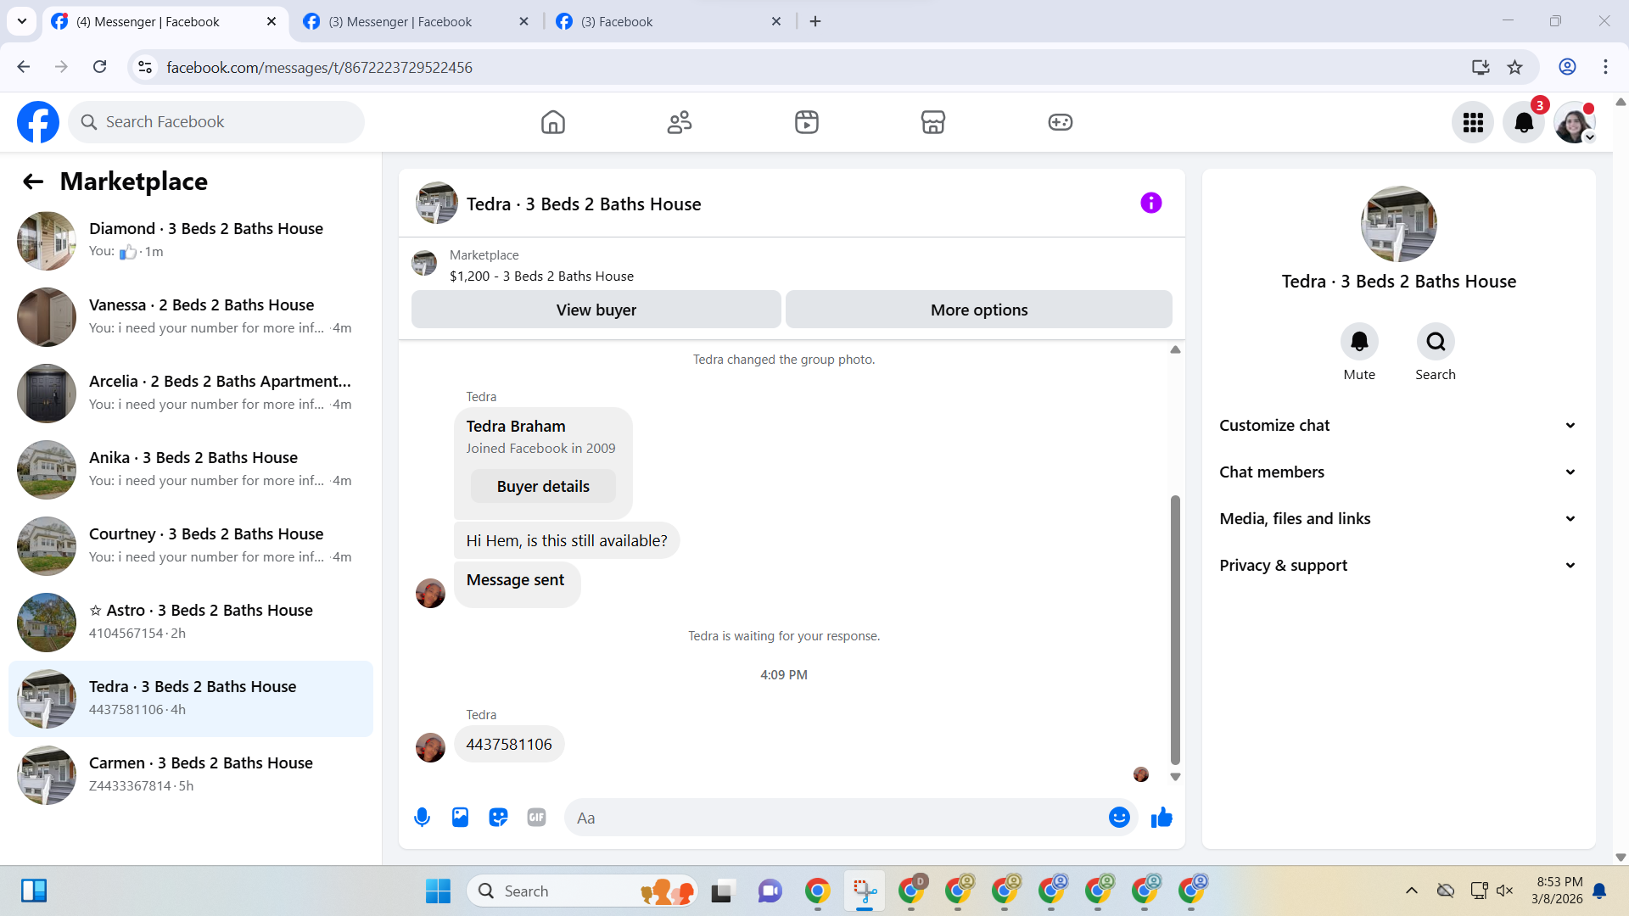The width and height of the screenshot is (1629, 916).
Task: Click the voice clip microphone icon
Action: 422,818
